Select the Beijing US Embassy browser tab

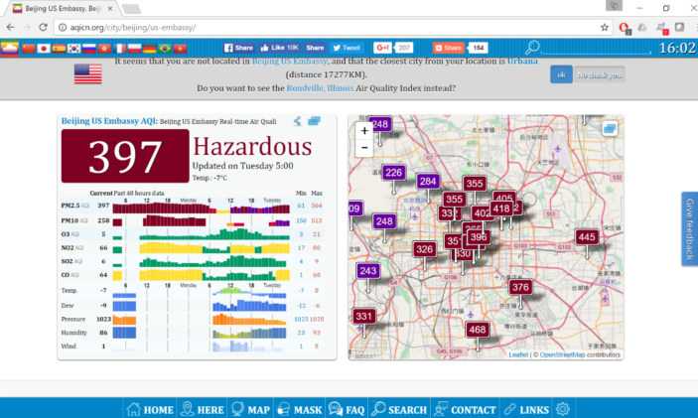coord(64,9)
